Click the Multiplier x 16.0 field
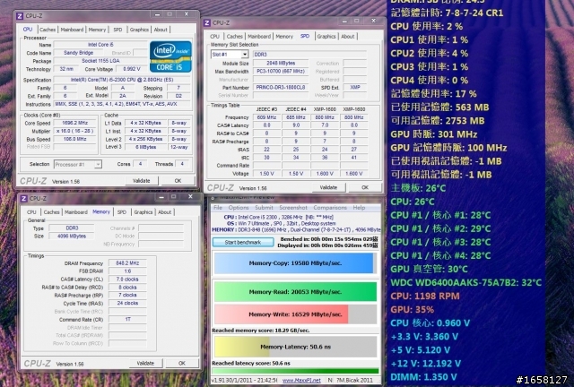Screen dimensions: 574x387 click(75, 131)
